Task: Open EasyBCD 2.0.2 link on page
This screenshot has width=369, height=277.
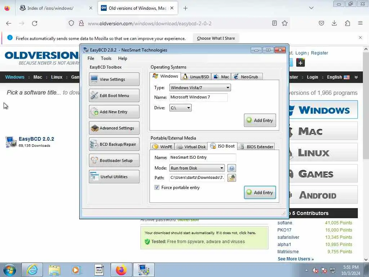Action: [x=36, y=139]
